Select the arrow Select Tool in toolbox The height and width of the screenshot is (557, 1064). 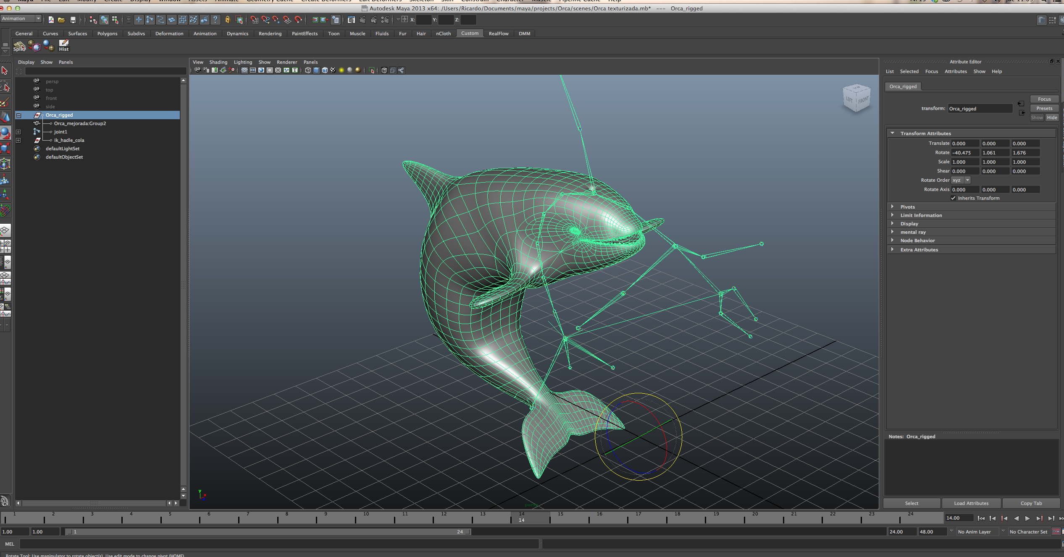[x=5, y=70]
